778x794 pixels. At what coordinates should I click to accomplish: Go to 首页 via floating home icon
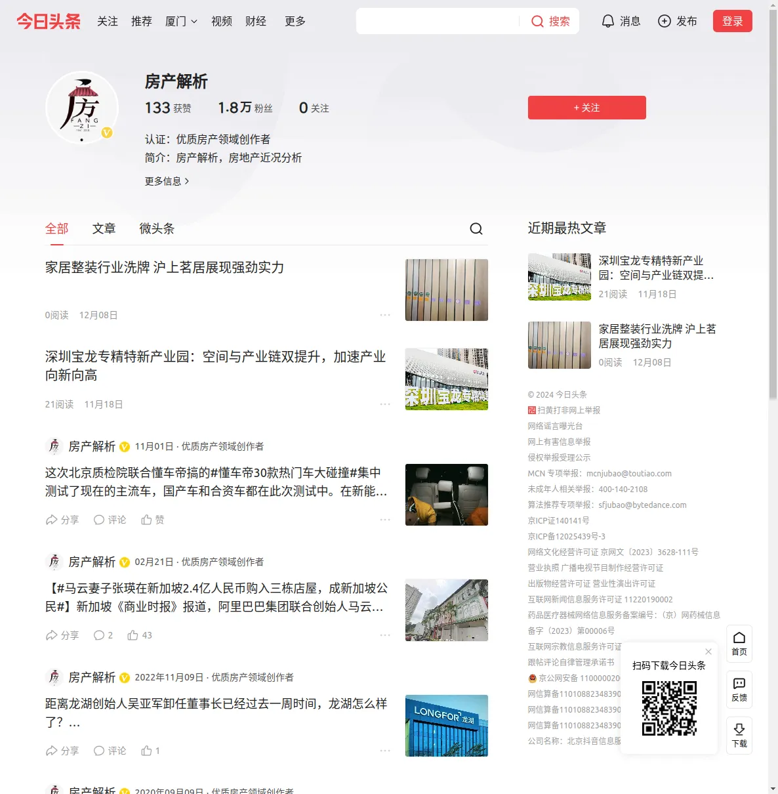coord(739,644)
